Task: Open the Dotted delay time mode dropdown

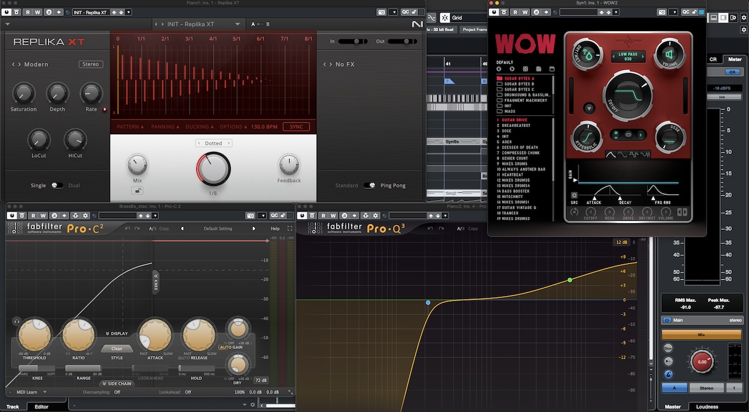Action: [x=214, y=143]
